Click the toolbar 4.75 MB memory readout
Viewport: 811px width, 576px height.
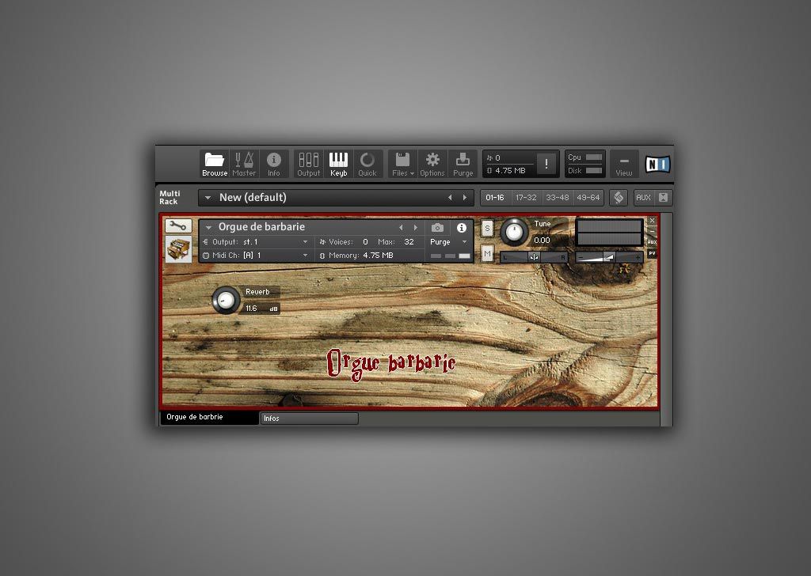point(506,170)
